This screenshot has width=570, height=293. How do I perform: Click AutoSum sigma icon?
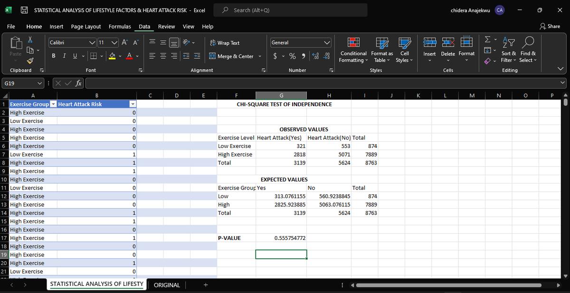(488, 40)
